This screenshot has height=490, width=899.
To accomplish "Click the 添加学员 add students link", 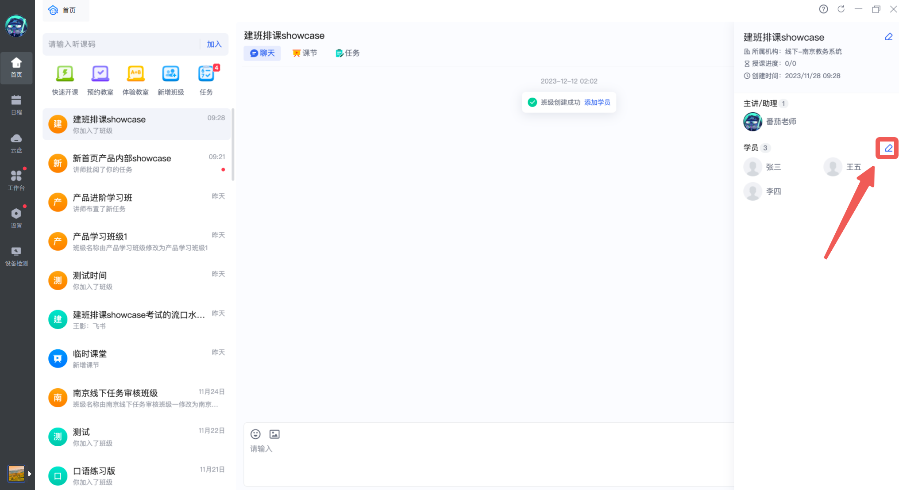I will pyautogui.click(x=597, y=102).
